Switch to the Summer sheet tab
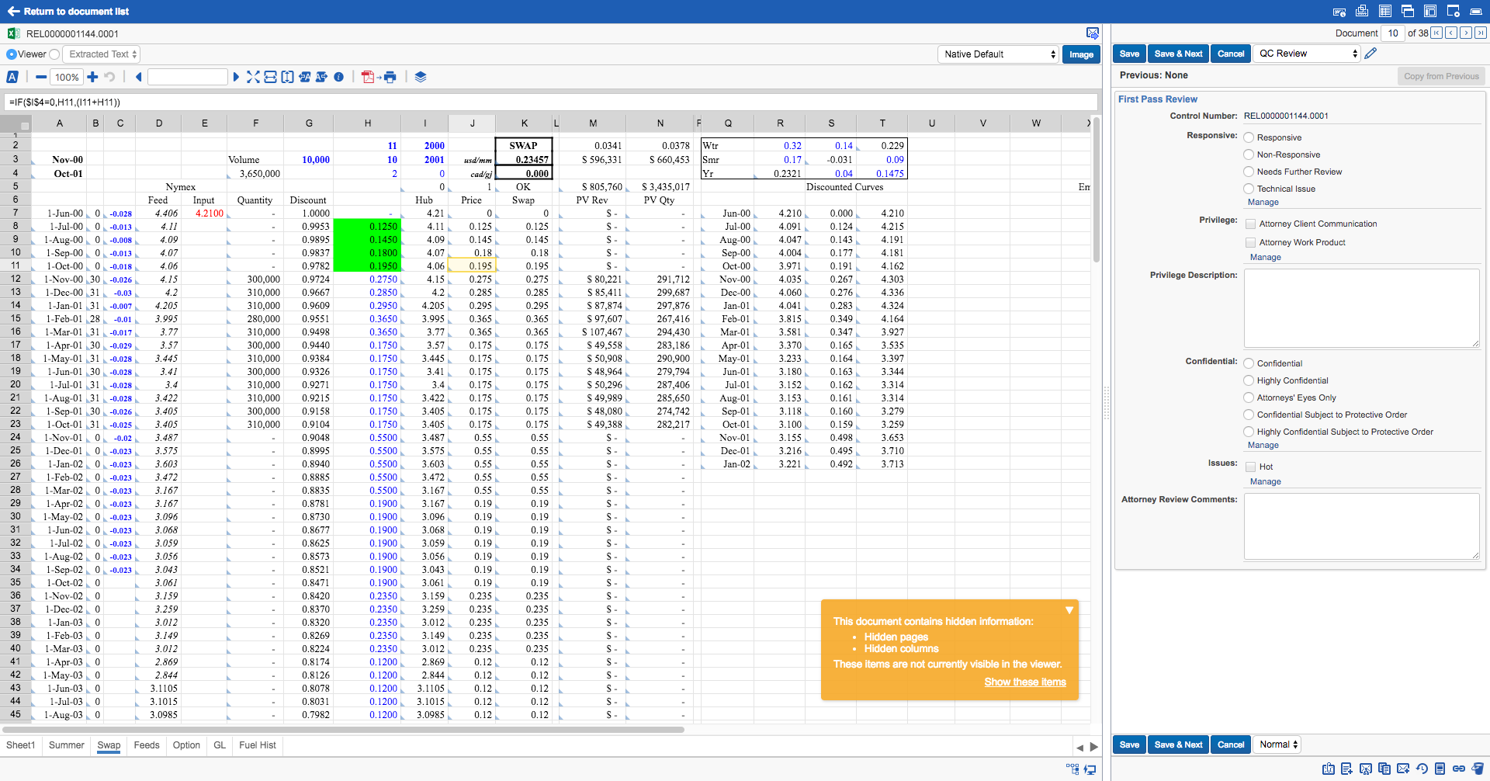Screen dimensions: 1490x781 [67, 745]
